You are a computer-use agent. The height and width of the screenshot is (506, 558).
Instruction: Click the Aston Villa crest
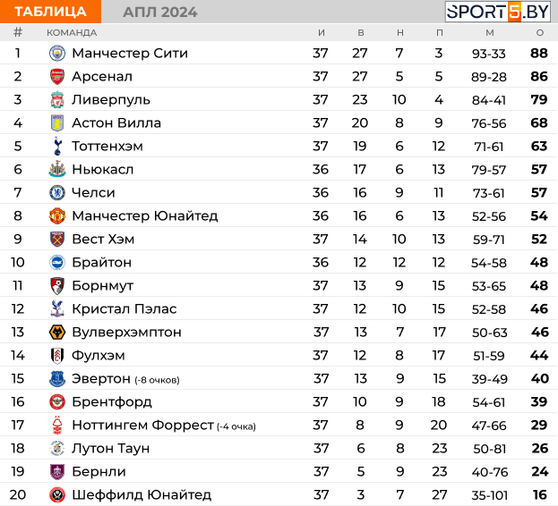(x=57, y=122)
